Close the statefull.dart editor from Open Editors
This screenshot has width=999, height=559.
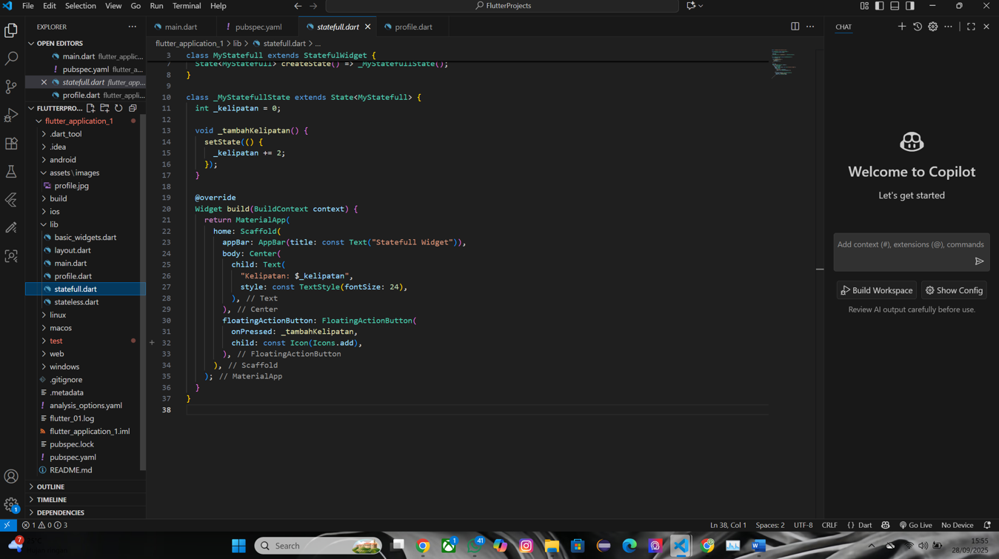42,81
